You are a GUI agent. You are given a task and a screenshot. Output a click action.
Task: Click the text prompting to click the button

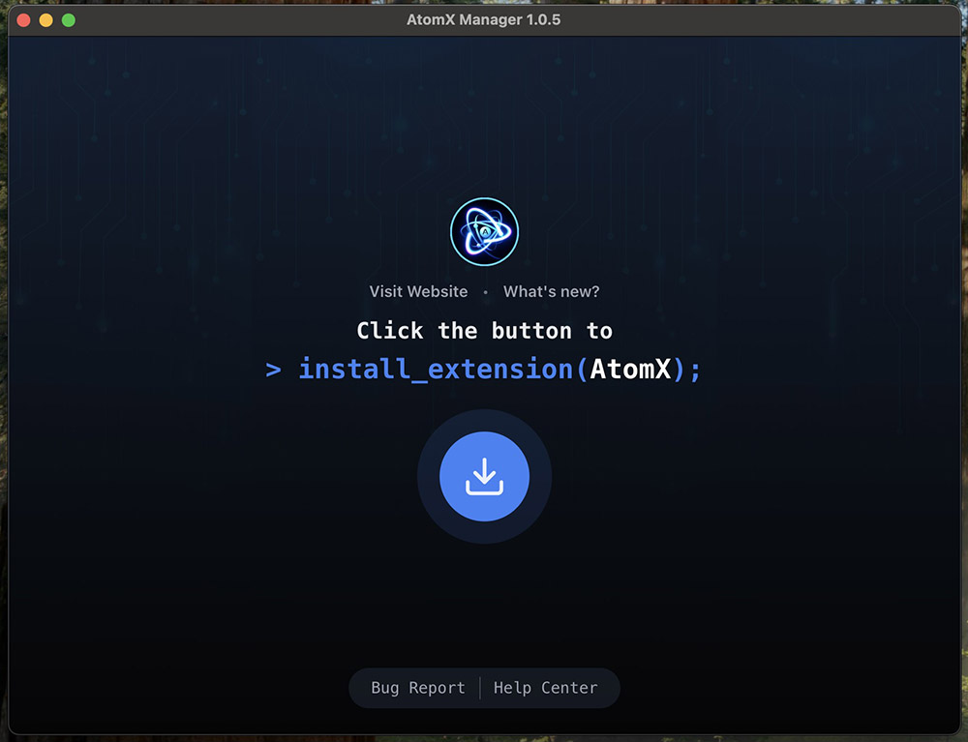[484, 330]
